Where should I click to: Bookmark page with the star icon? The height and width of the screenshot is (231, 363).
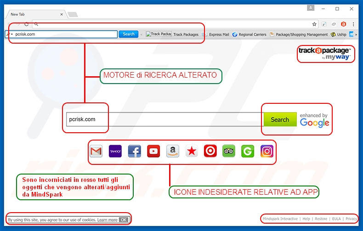click(314, 24)
